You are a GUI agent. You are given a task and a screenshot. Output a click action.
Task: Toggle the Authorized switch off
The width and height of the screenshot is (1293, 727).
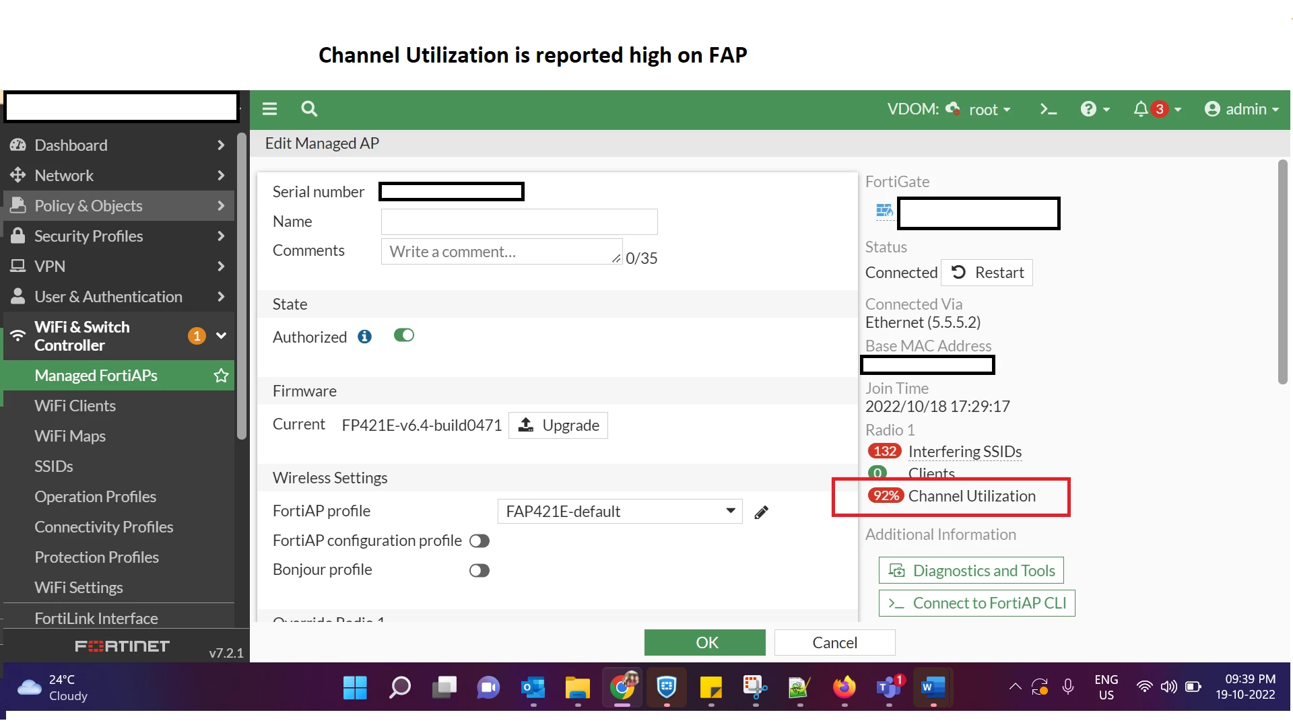tap(404, 335)
